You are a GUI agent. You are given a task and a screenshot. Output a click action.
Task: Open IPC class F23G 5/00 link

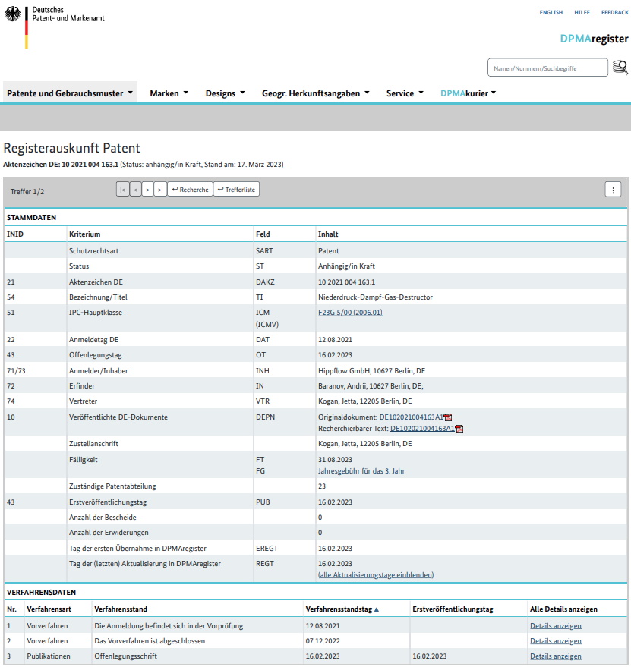point(350,312)
